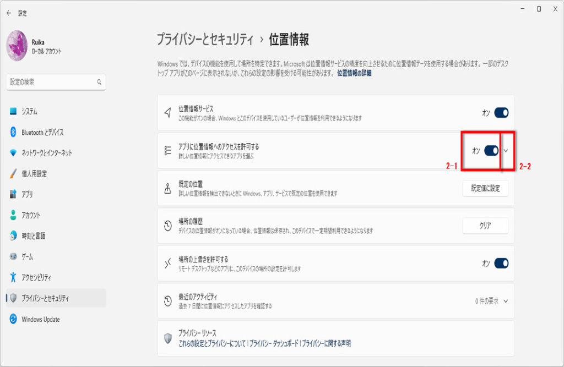This screenshot has height=367, width=564.
Task: Expand the app location access chevron
Action: click(506, 150)
